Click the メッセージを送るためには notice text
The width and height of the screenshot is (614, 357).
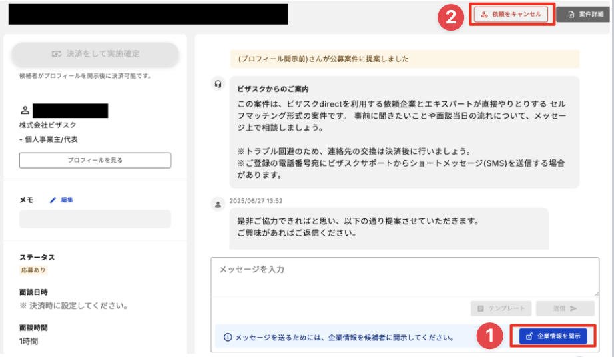pos(344,338)
